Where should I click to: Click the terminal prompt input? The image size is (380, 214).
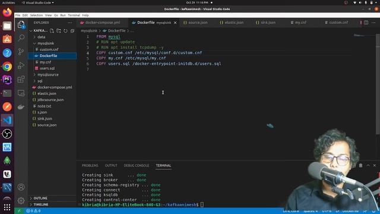pyautogui.click(x=202, y=204)
